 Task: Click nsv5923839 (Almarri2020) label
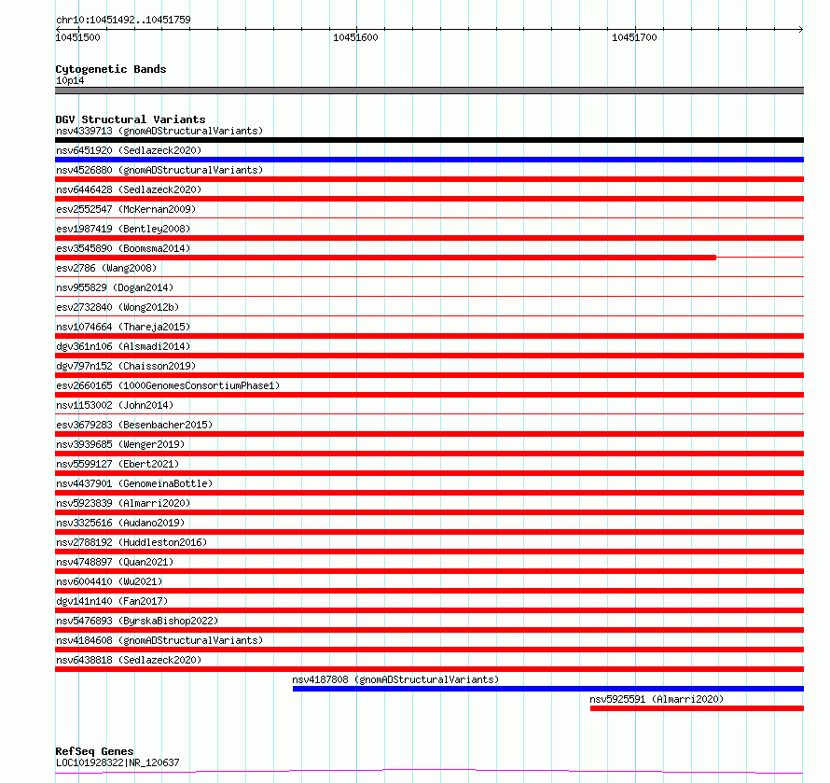coord(123,503)
